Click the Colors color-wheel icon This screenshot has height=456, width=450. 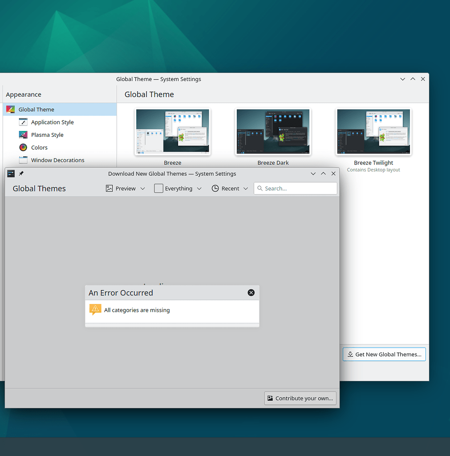(x=23, y=147)
